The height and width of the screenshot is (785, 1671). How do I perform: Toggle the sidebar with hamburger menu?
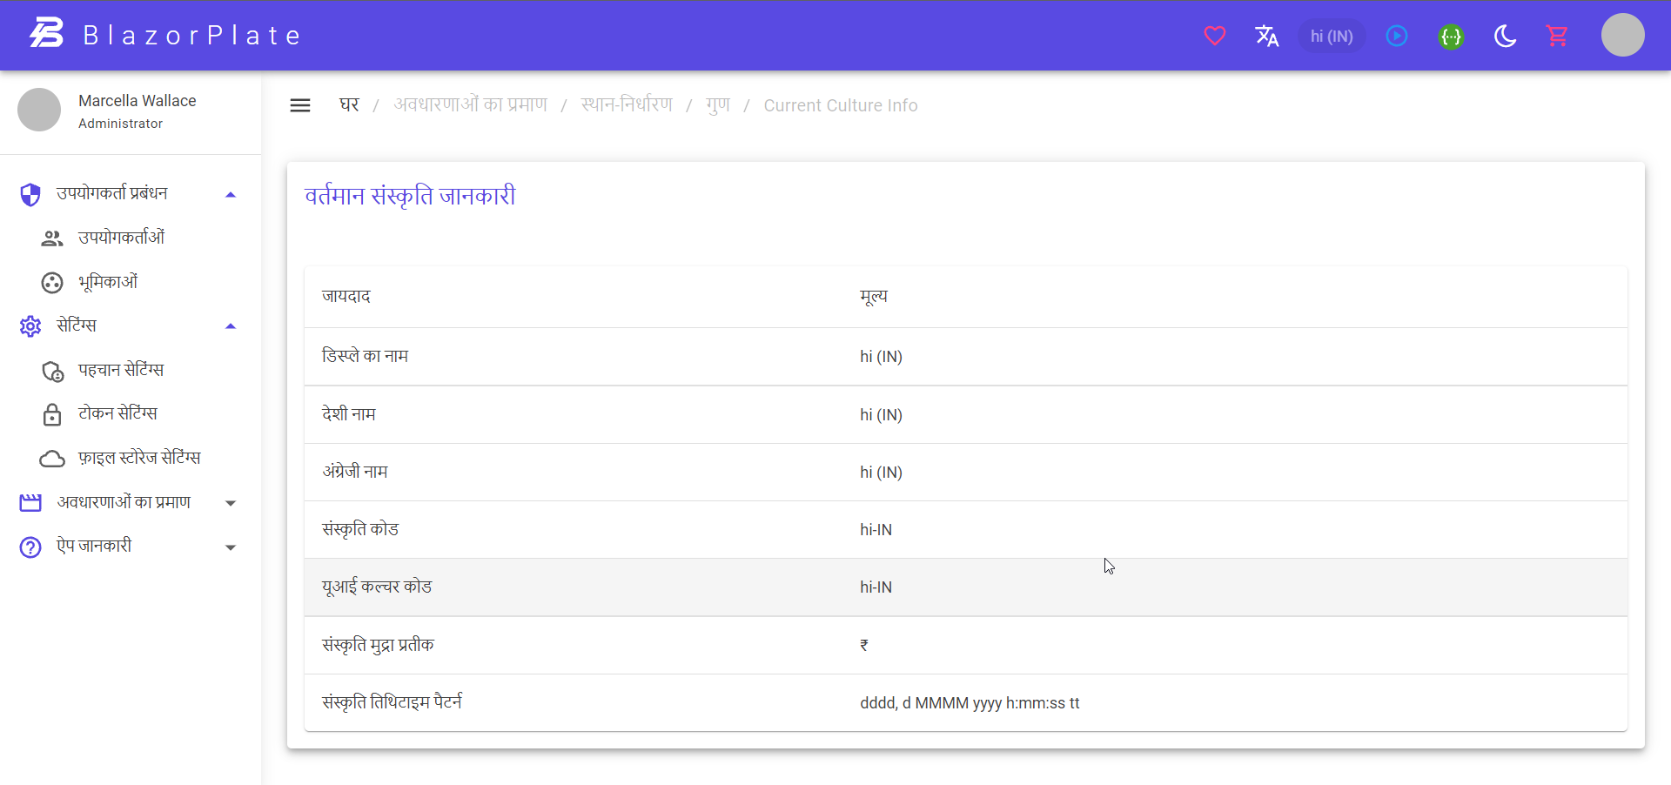click(x=300, y=104)
